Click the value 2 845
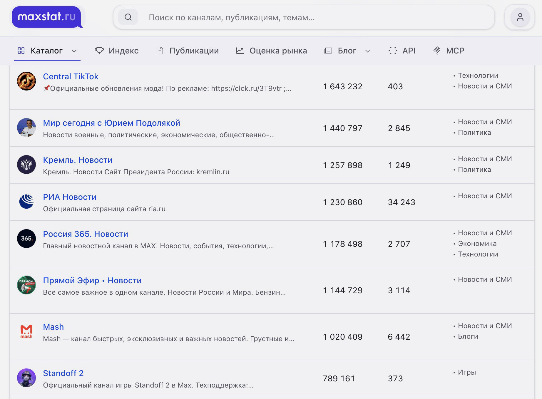This screenshot has height=399, width=542. tap(399, 128)
